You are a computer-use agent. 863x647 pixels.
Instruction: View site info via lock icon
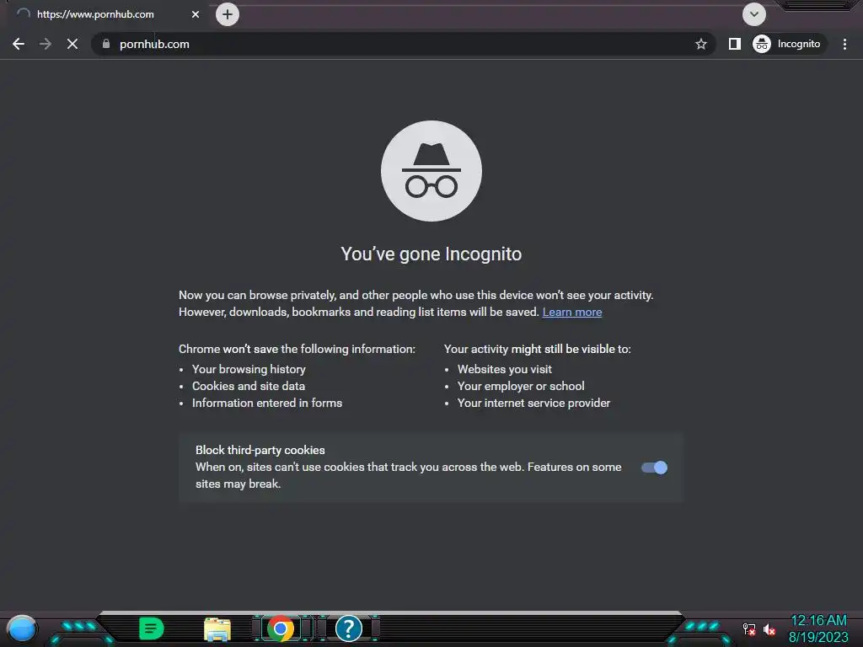pyautogui.click(x=106, y=44)
